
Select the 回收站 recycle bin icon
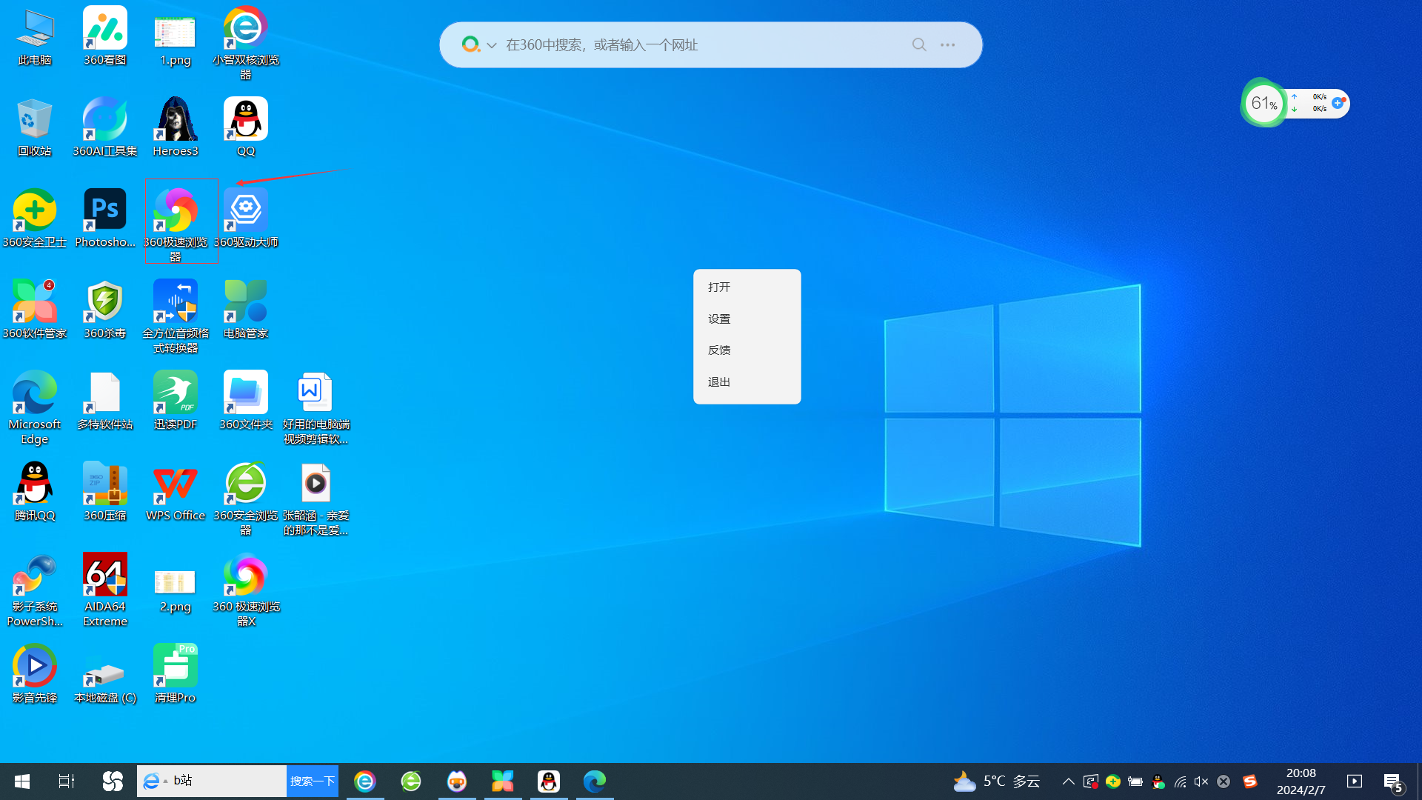point(35,127)
